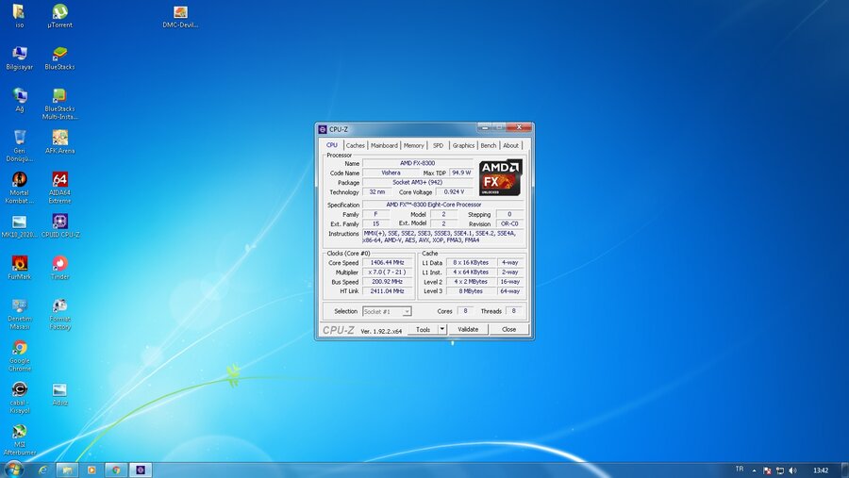Click the Close button in CPU-Z
The width and height of the screenshot is (849, 478).
tap(509, 329)
